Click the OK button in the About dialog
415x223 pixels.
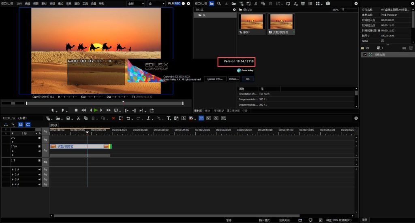pos(248,79)
